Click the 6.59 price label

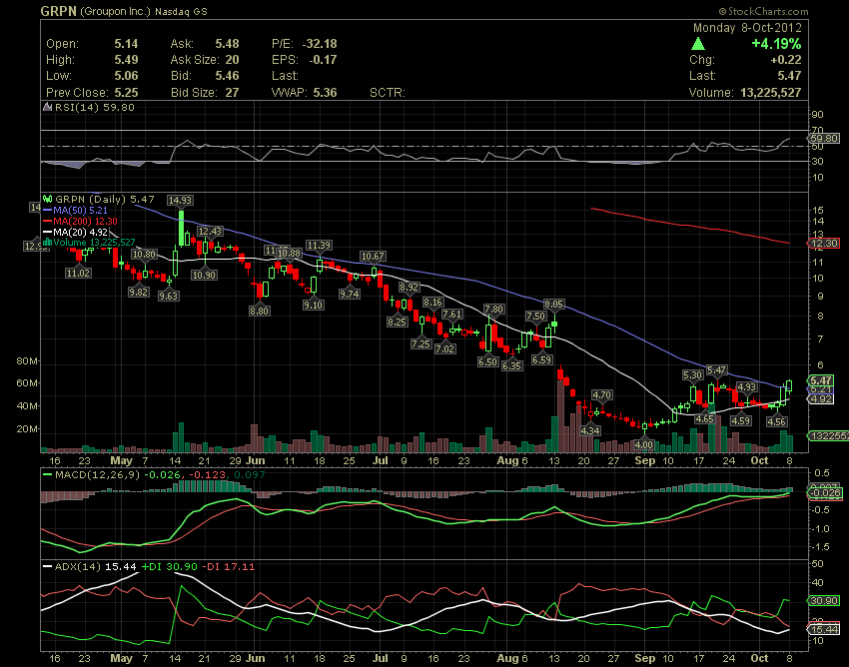[x=542, y=360]
